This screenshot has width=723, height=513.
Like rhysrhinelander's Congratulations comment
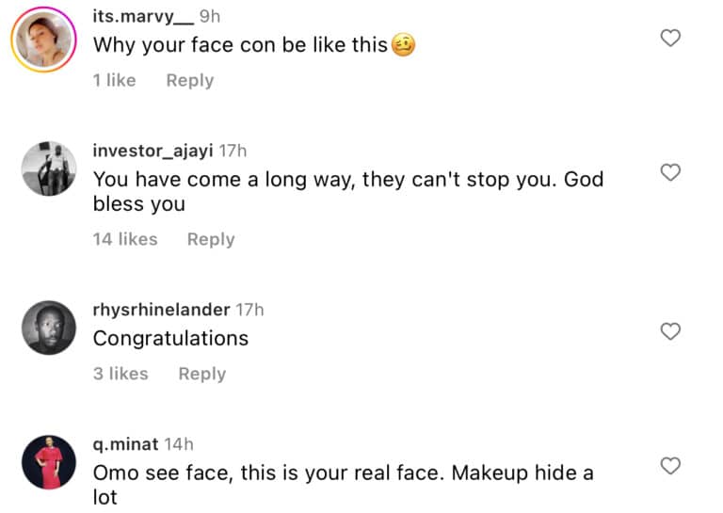pyautogui.click(x=669, y=331)
